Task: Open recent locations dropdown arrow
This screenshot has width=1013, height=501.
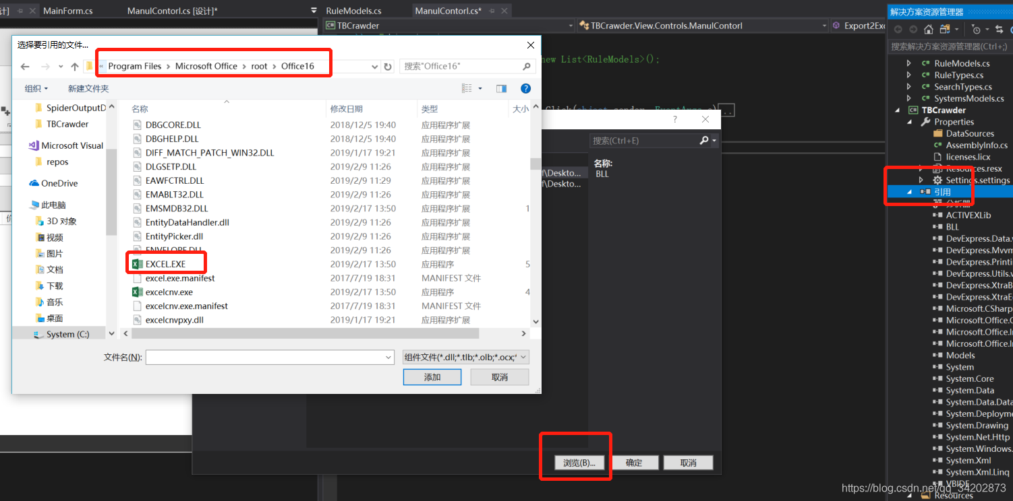Action: pyautogui.click(x=59, y=67)
